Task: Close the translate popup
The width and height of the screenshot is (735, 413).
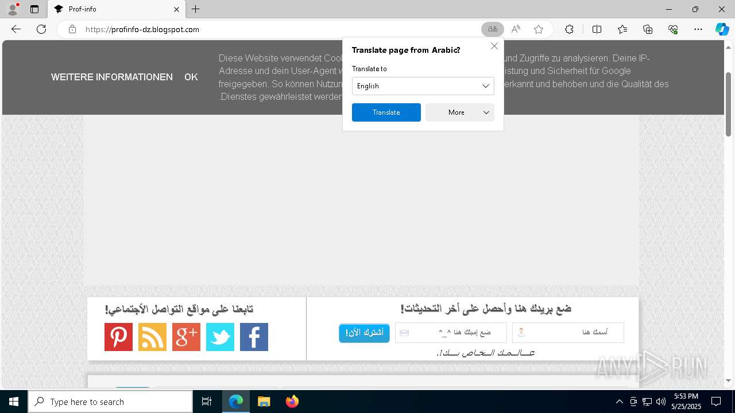Action: pos(494,46)
